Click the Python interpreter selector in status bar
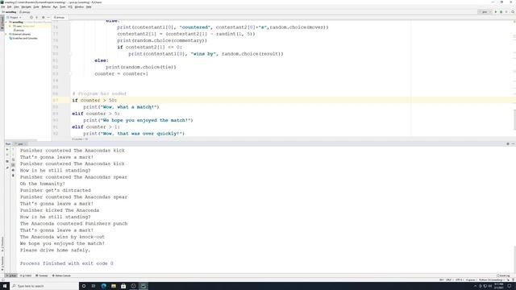Viewport: 516px width, 290px height. pos(491,280)
